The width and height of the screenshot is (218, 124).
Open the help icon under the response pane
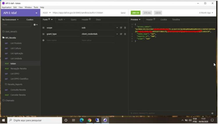click(212, 113)
